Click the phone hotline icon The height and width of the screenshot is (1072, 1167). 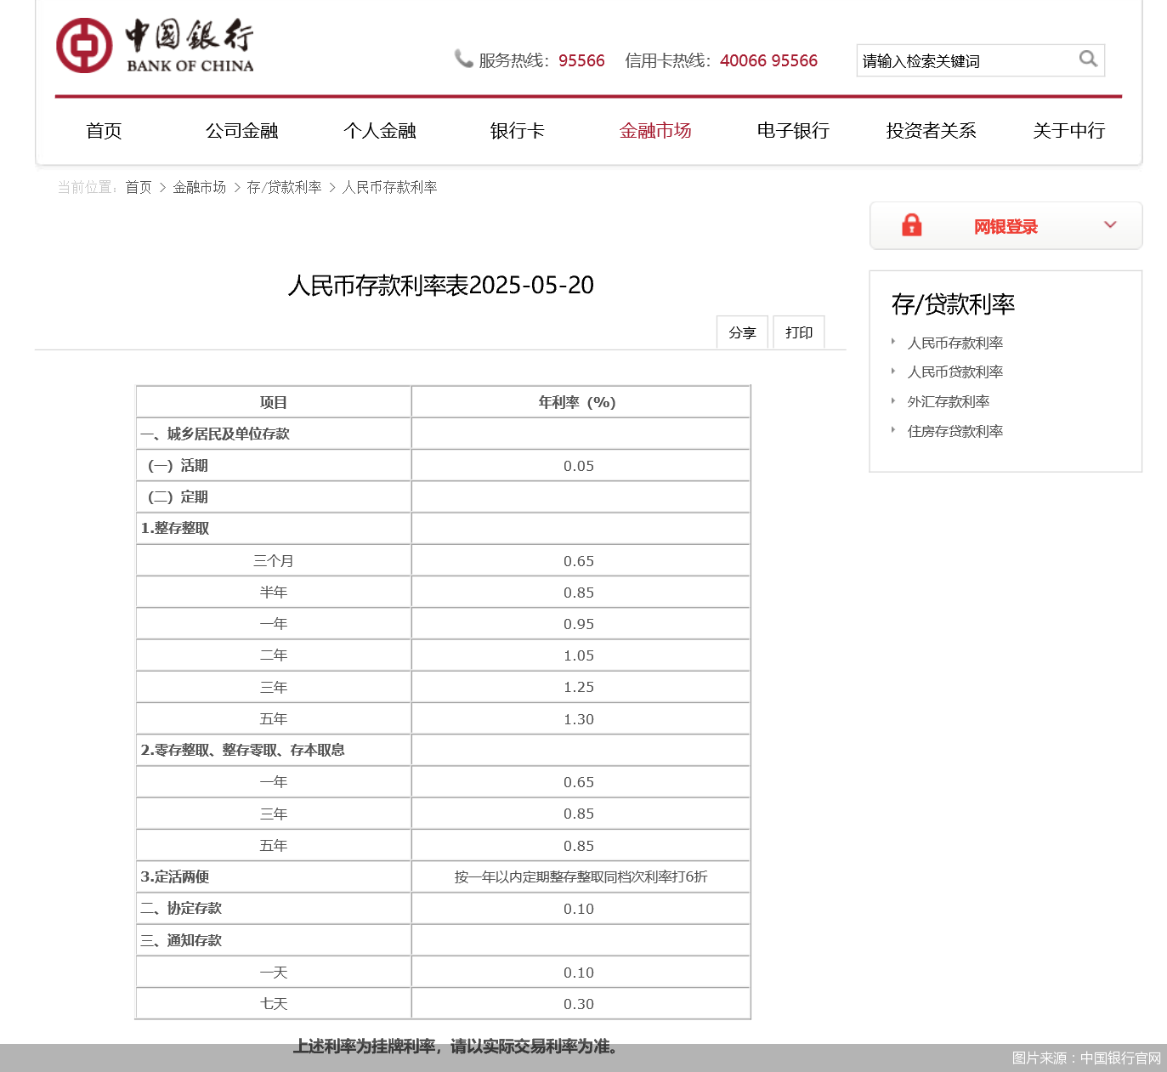(463, 59)
